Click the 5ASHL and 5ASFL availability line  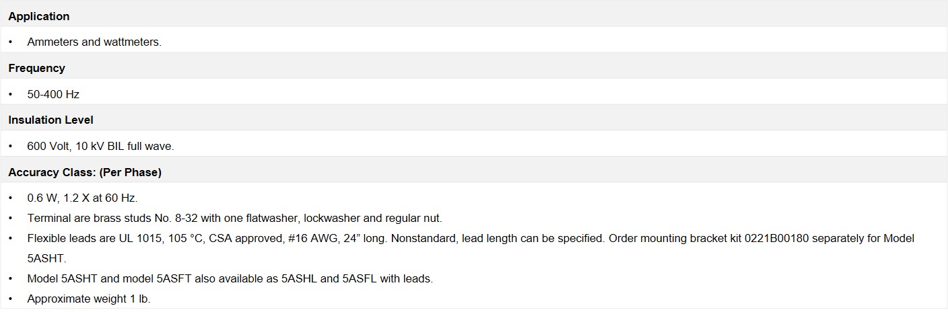click(230, 278)
